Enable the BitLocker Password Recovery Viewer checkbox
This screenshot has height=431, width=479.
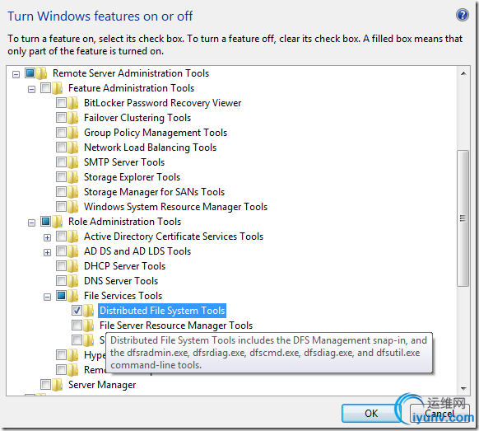61,103
